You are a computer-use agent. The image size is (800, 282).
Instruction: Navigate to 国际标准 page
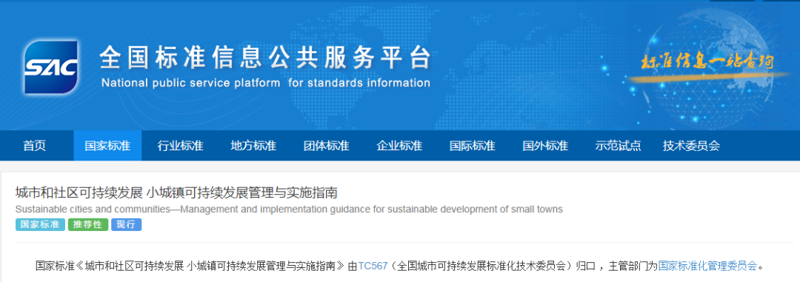pyautogui.click(x=472, y=146)
